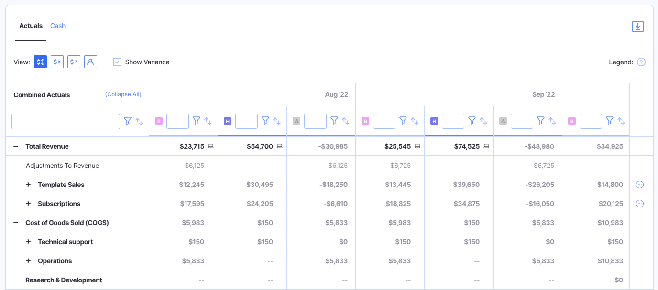The height and width of the screenshot is (290, 658).
Task: Click the pink B badge in Sep '22
Action: [365, 121]
